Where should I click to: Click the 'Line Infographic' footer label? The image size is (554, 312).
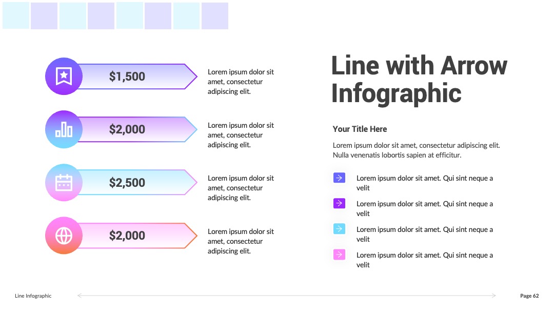click(33, 296)
